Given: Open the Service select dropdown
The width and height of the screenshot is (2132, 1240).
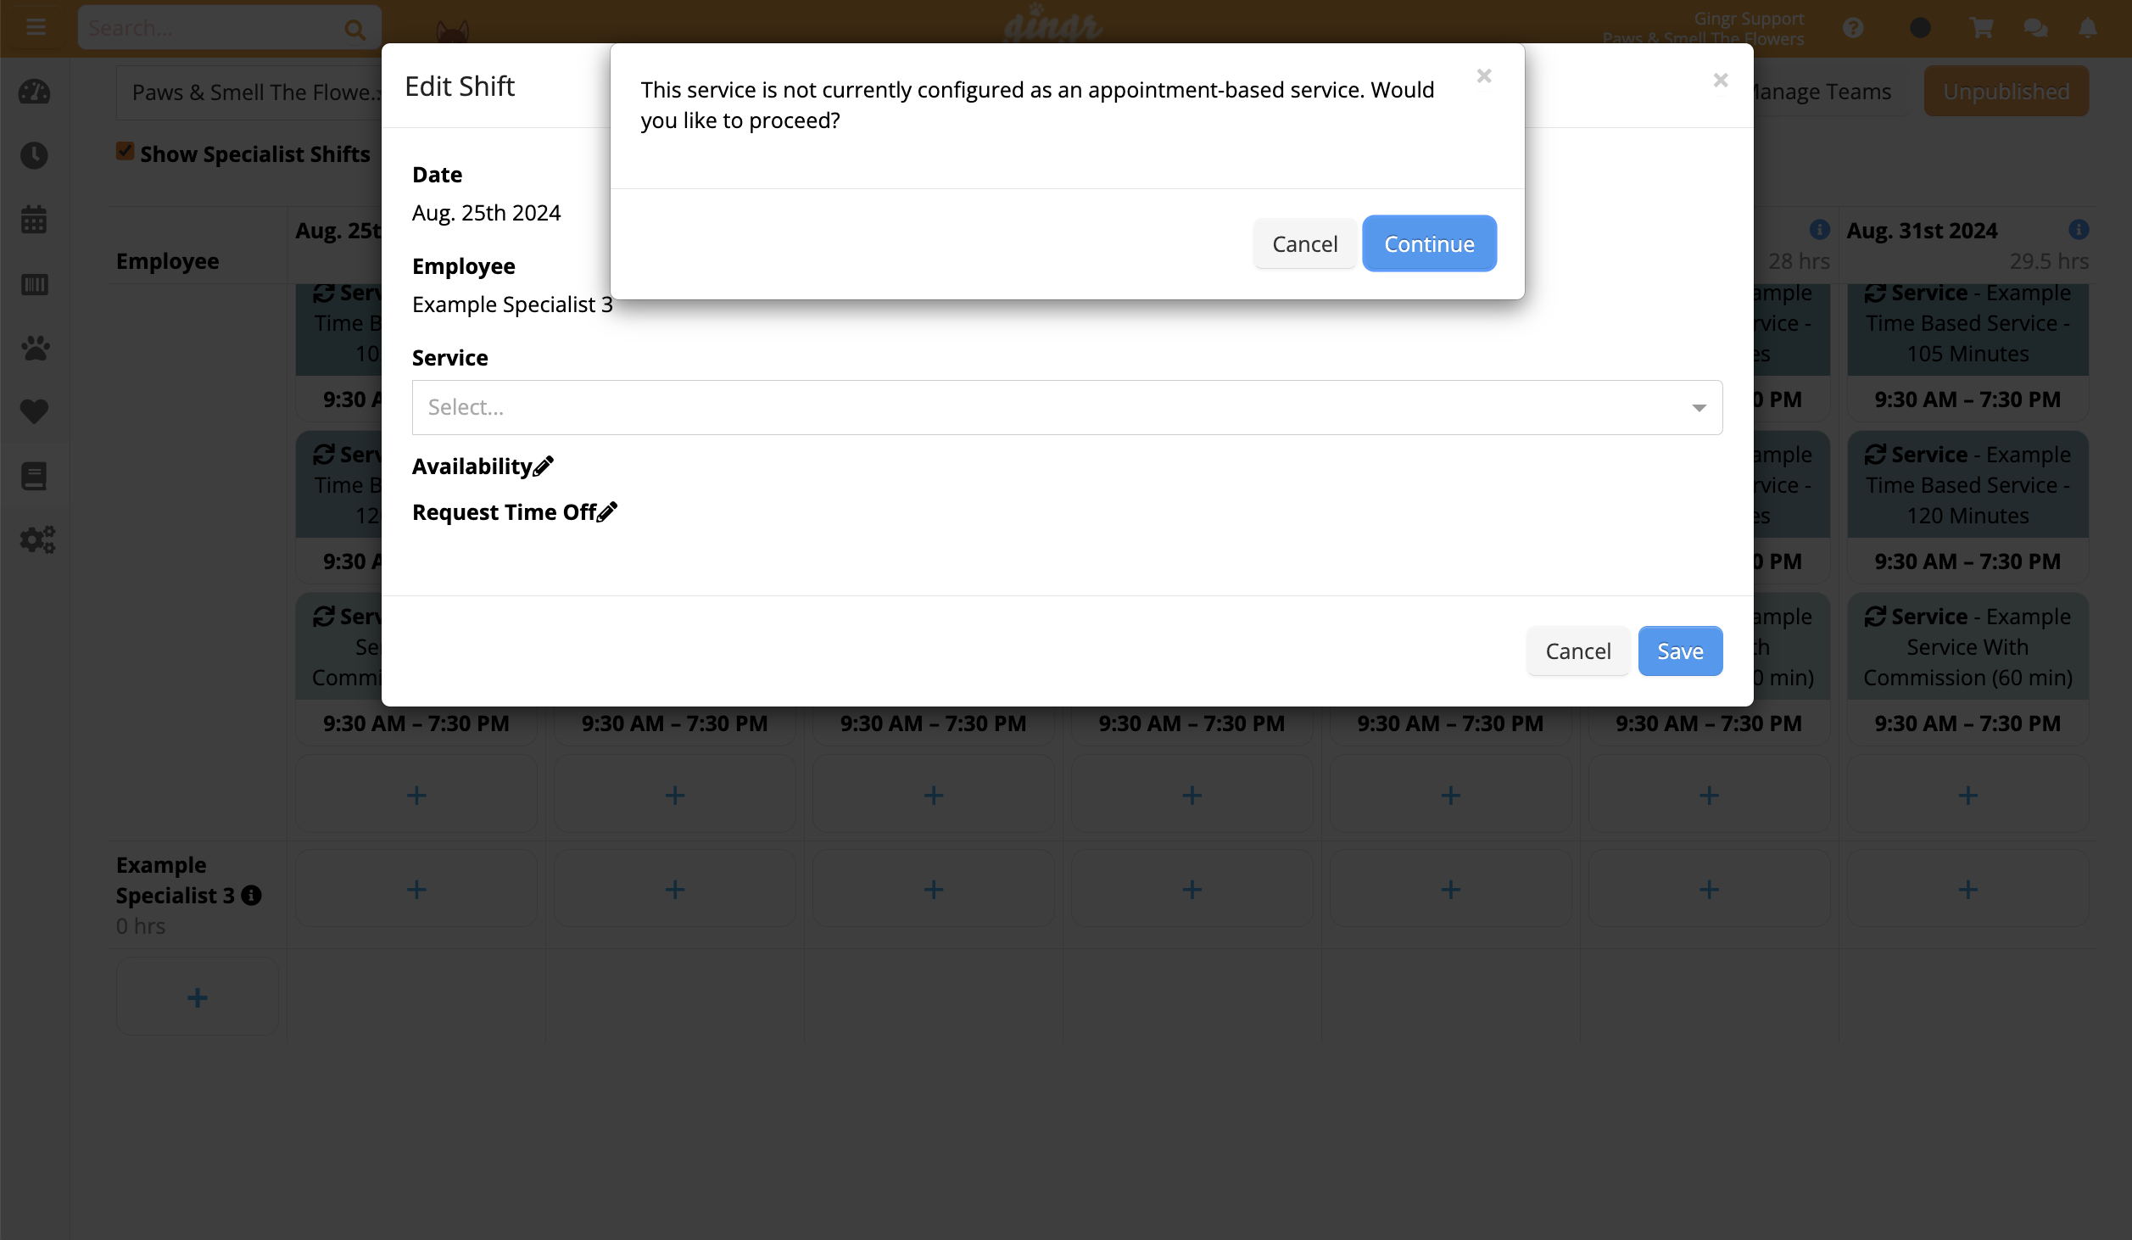Looking at the screenshot, I should [x=1067, y=408].
